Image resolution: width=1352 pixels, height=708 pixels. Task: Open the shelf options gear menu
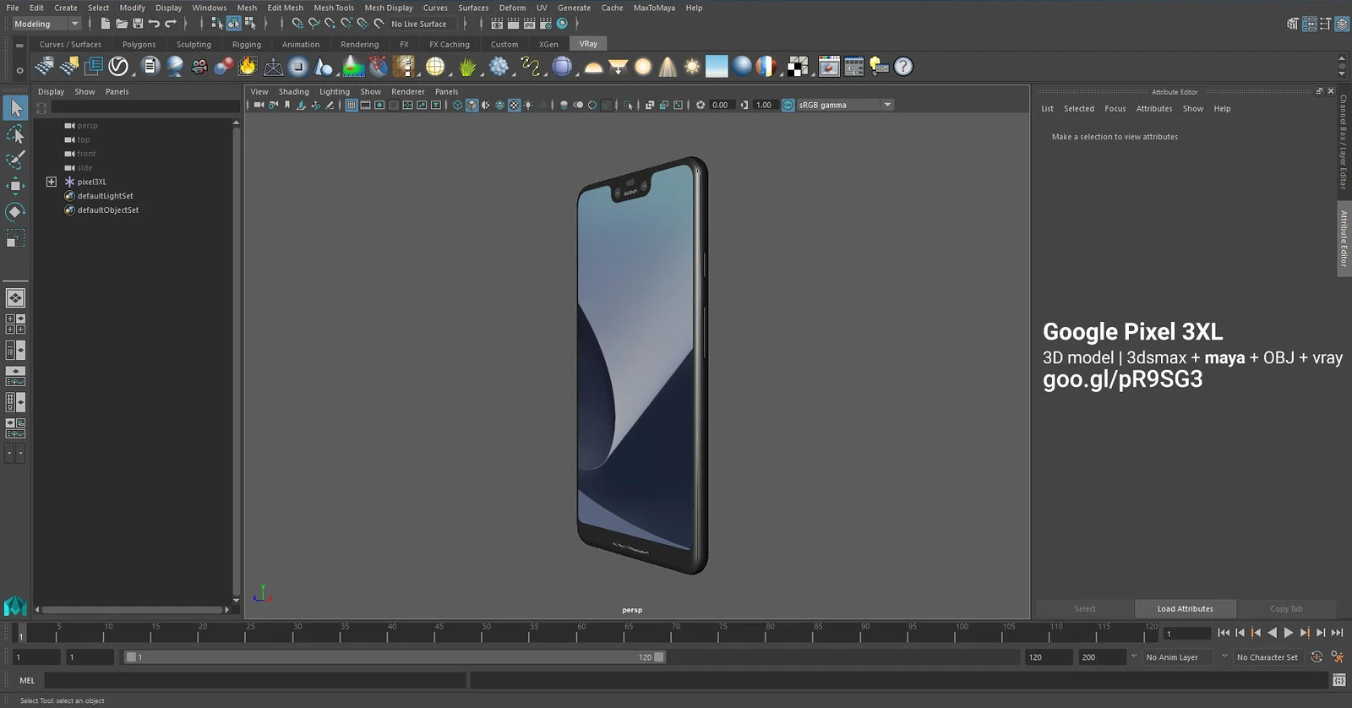point(19,70)
